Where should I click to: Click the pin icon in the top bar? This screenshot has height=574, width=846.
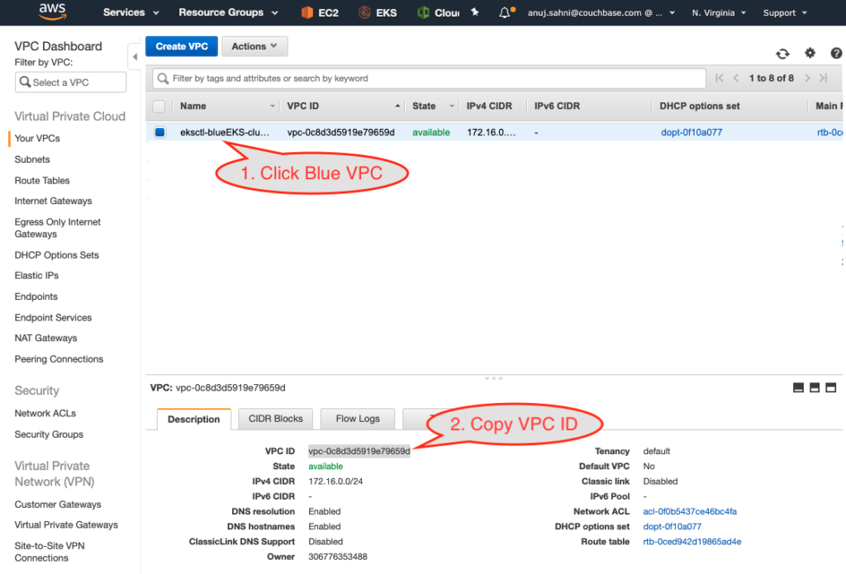[474, 11]
